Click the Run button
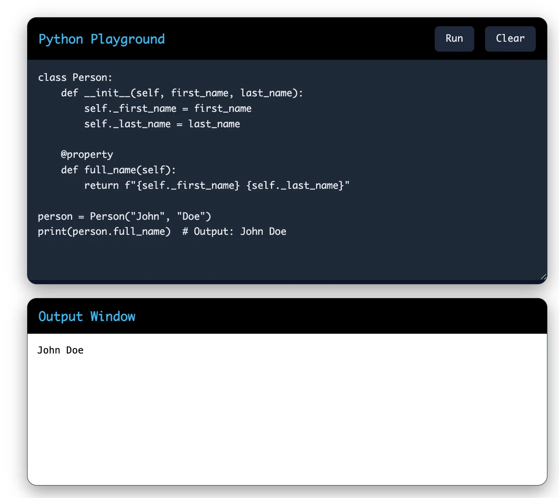This screenshot has height=498, width=559. (454, 39)
